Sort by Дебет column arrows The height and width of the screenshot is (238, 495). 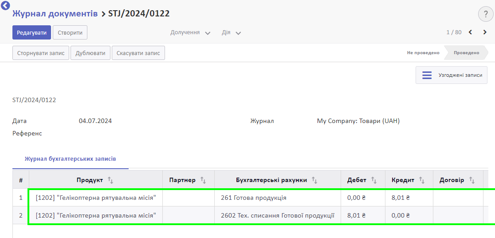click(x=374, y=180)
